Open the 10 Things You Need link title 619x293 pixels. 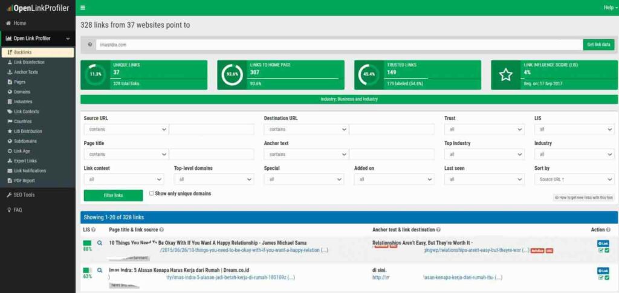point(208,243)
